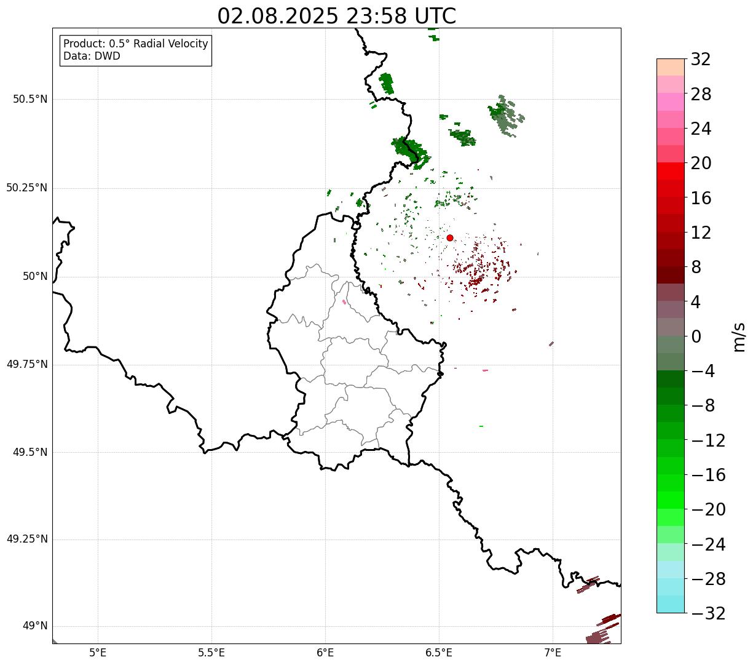Click the "m/s" colorbar unit label
753x665 pixels.
click(x=738, y=336)
